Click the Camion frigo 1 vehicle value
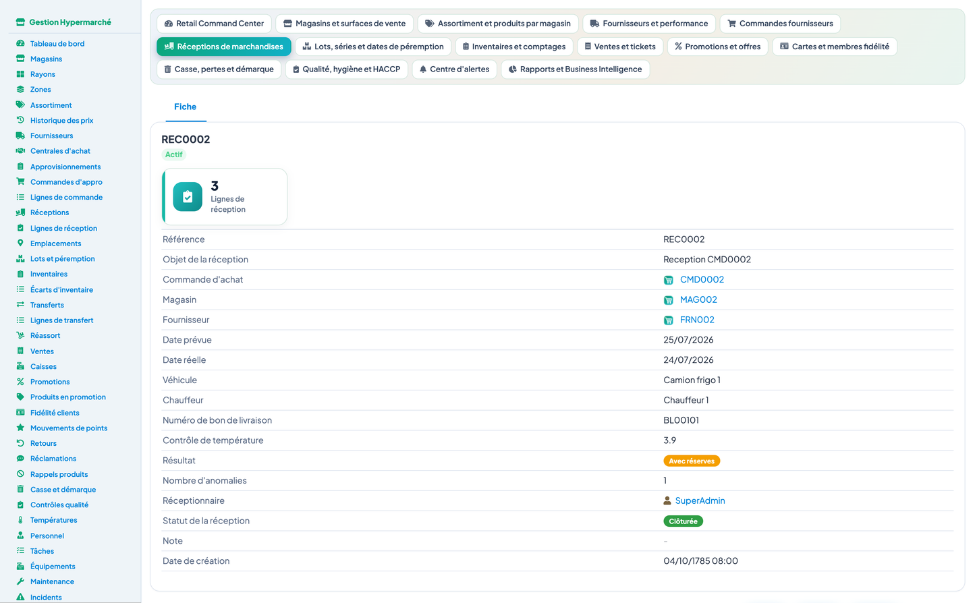Viewport: 975px width, 603px height. [x=692, y=380]
